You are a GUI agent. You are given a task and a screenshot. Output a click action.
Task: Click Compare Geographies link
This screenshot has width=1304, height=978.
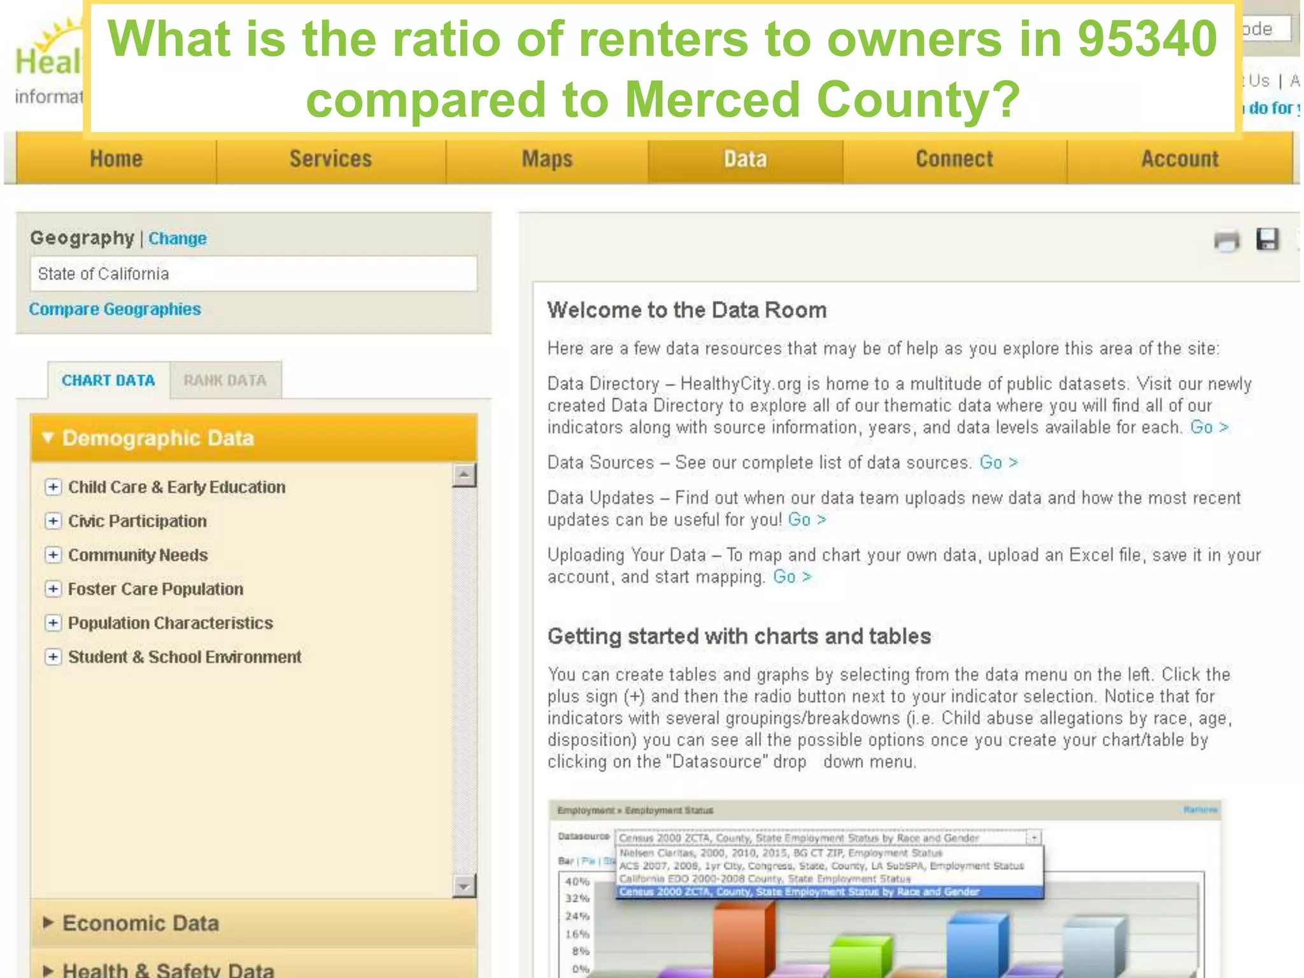click(115, 309)
